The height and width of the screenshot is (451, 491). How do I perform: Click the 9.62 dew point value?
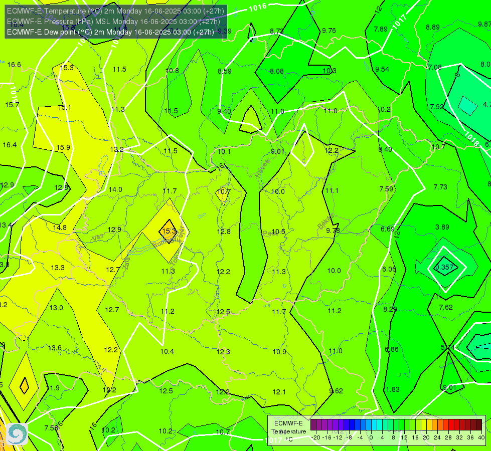coord(336,391)
